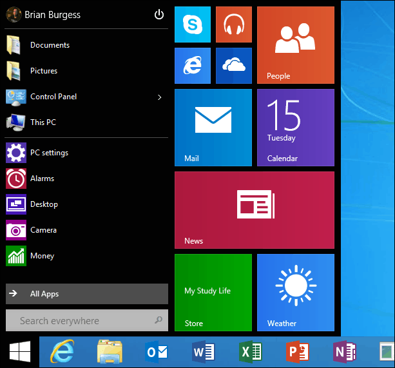395x368 pixels.
Task: Open the People tile
Action: pyautogui.click(x=296, y=45)
